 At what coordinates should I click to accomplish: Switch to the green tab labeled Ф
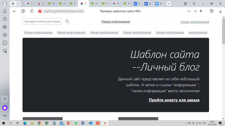(x=51, y=4)
